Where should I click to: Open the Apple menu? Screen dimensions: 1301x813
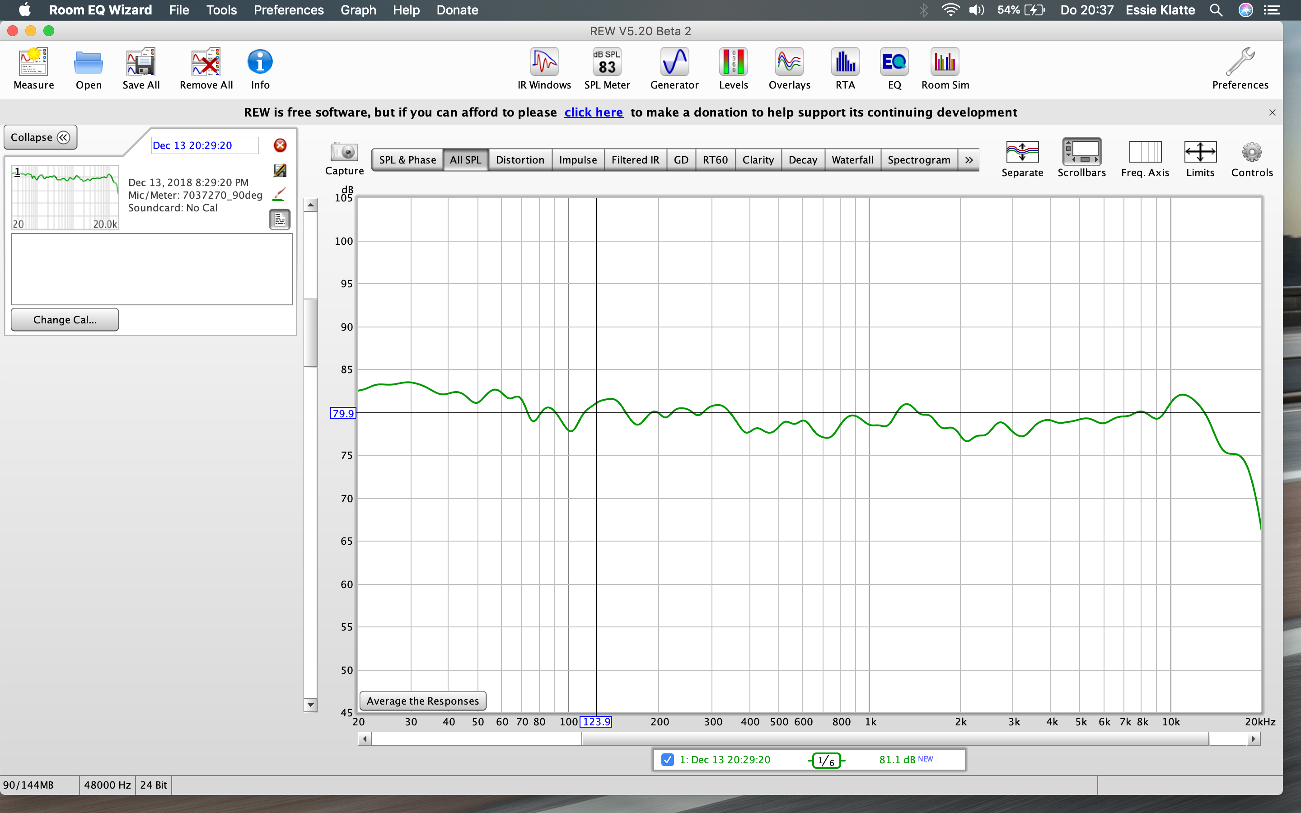click(x=25, y=9)
